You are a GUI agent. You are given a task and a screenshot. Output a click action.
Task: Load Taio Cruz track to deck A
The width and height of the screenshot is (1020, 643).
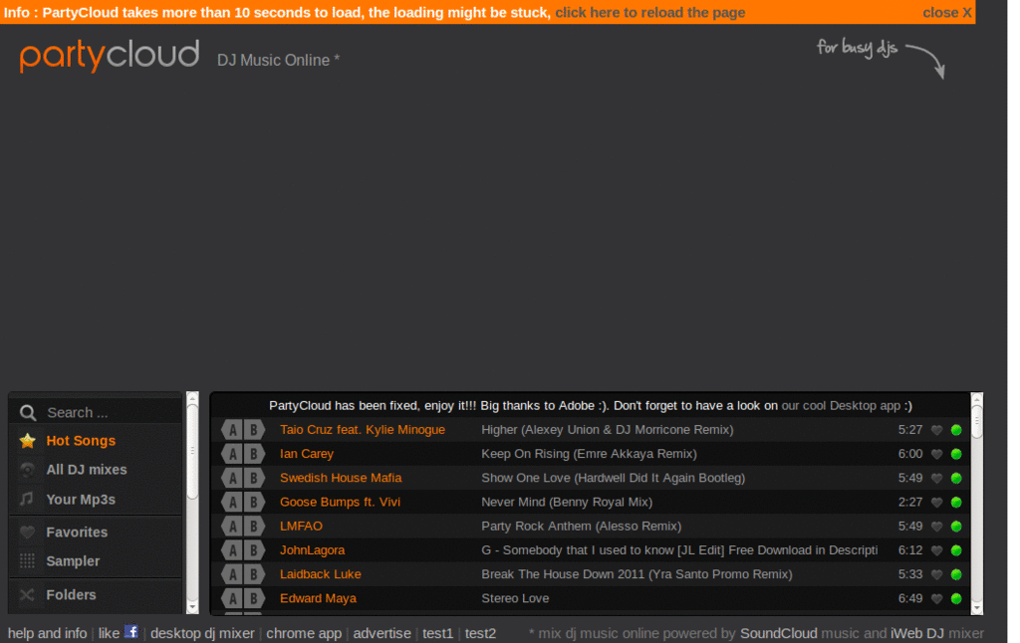click(232, 430)
